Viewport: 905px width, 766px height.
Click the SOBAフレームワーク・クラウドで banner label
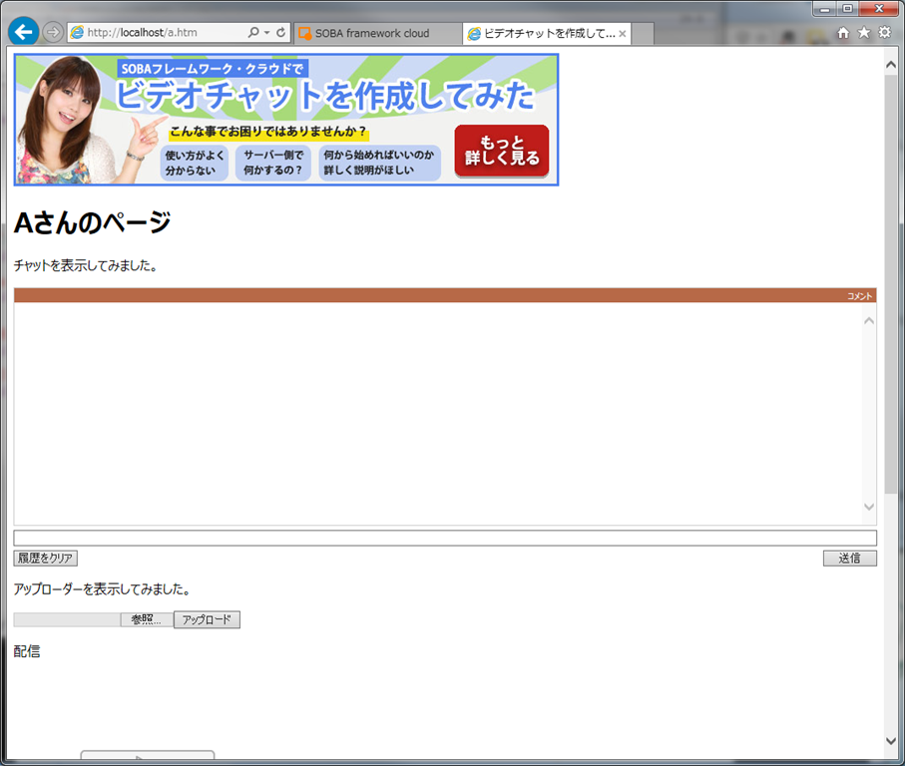pos(213,69)
